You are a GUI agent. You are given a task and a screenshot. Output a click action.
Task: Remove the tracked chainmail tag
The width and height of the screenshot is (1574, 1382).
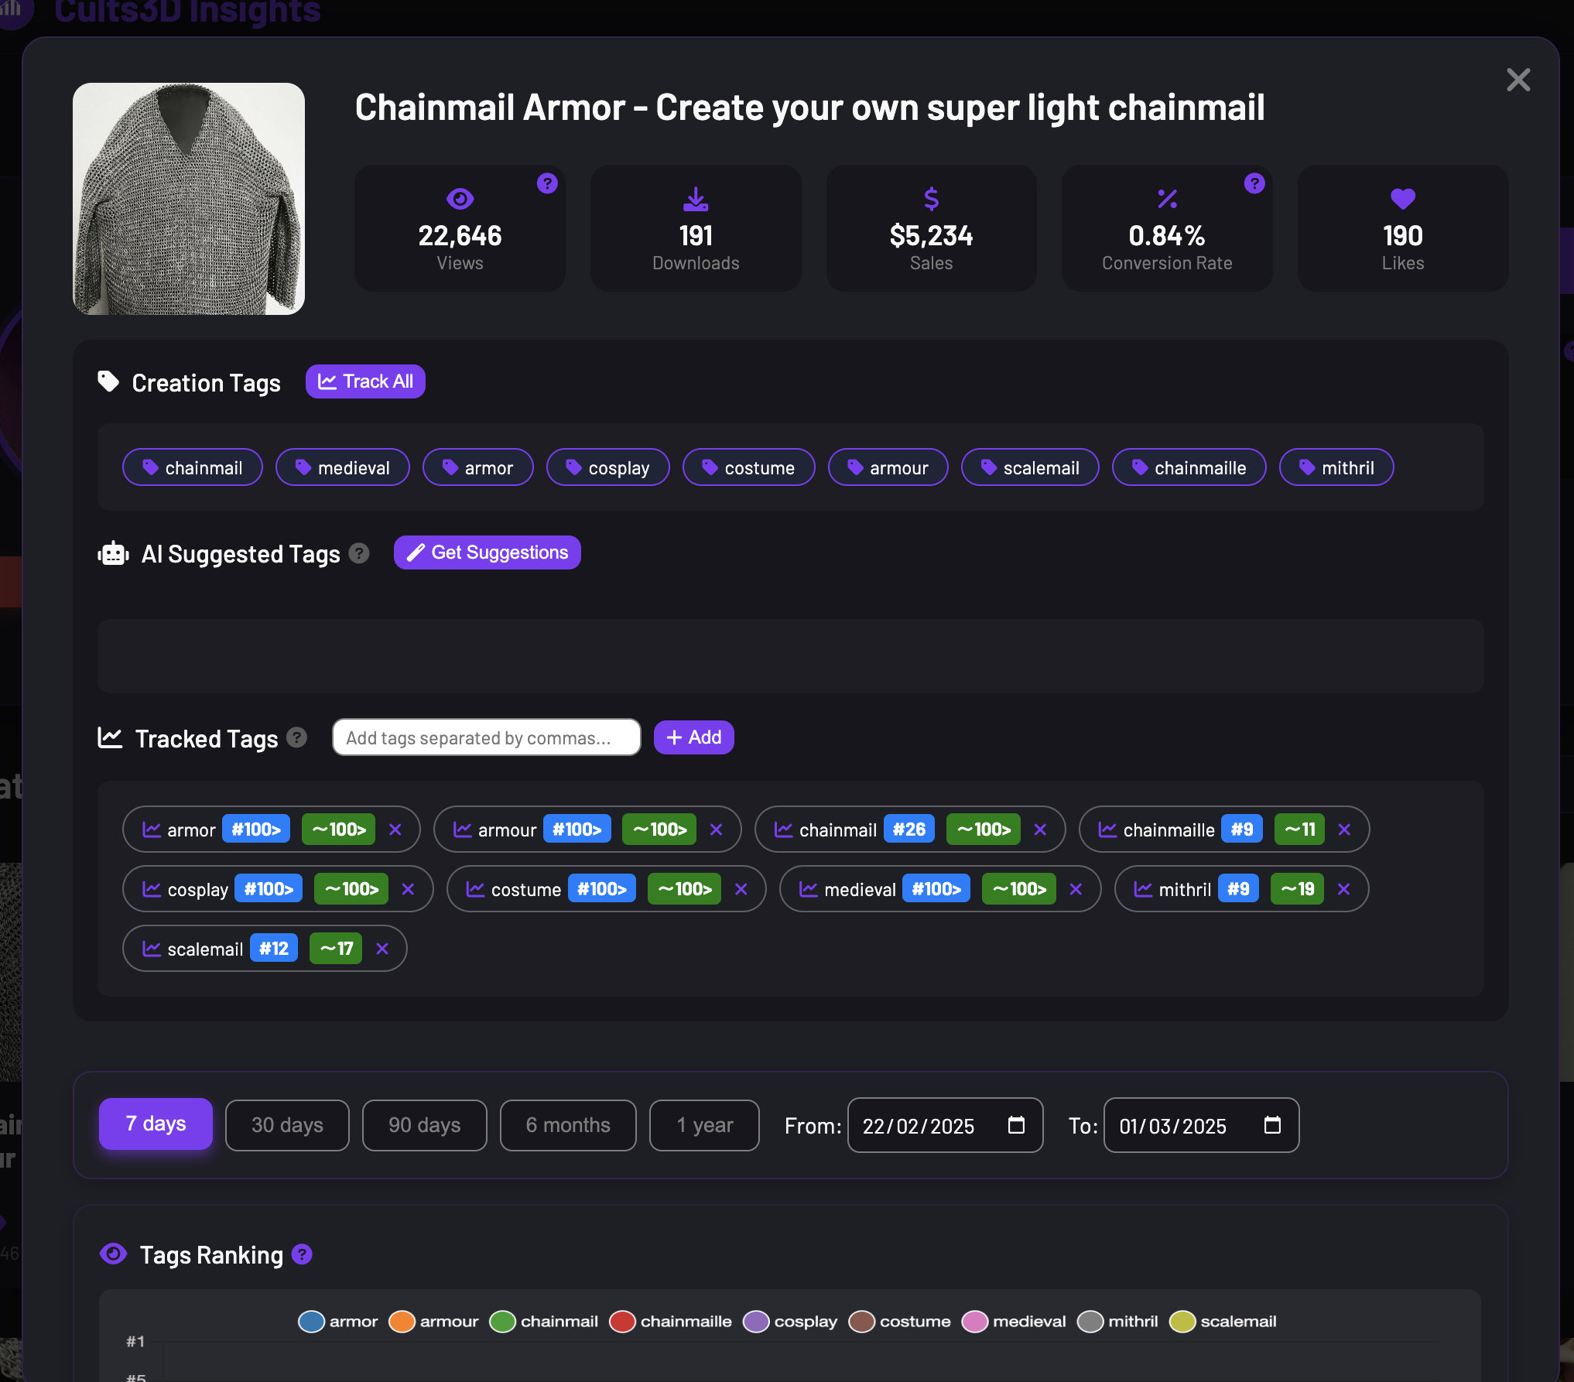[1041, 830]
